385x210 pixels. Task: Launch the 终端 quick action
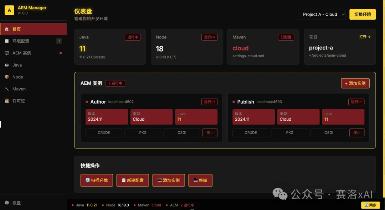(200, 180)
